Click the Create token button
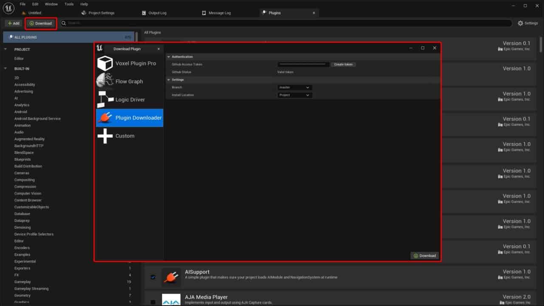The image size is (544, 306). (343, 65)
